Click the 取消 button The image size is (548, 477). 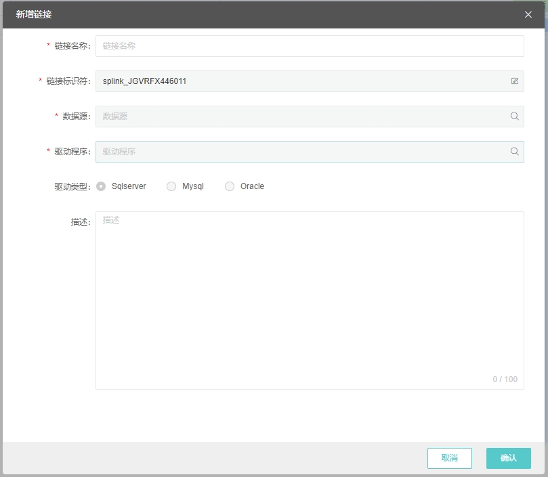click(450, 458)
